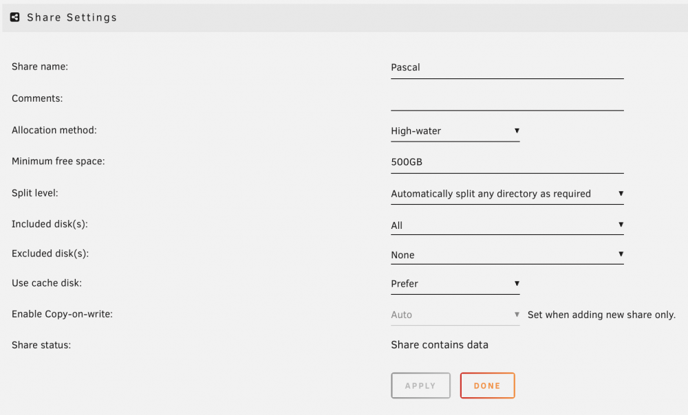688x415 pixels.
Task: Click the share icon beside Share Settings
Action: coord(15,17)
